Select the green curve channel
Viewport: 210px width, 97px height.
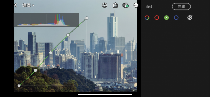(166, 18)
